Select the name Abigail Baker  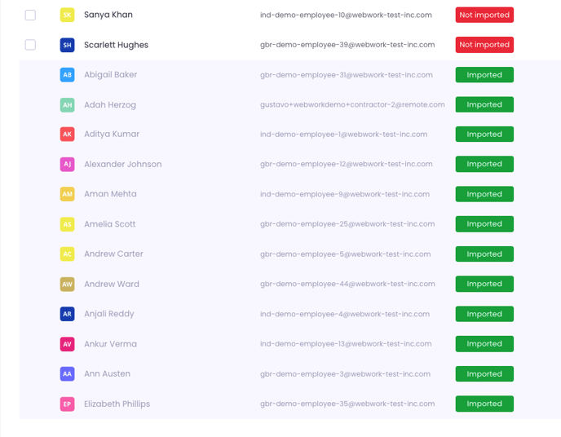point(111,75)
